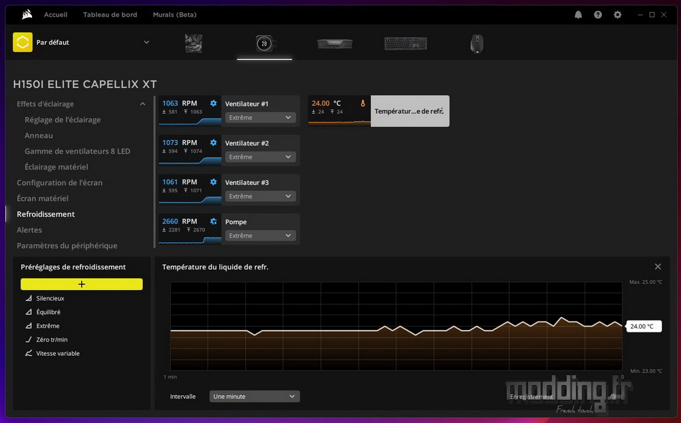Open the gear on Ventilateur #3 card
Viewport: 681px width, 423px height.
click(213, 182)
